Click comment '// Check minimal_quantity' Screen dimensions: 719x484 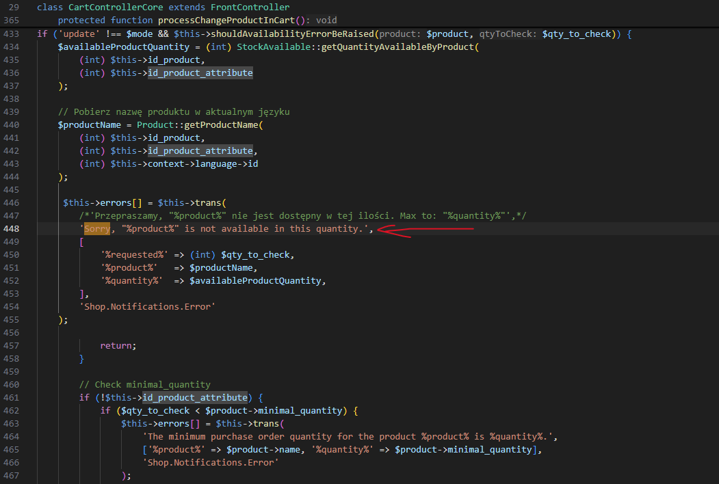(x=145, y=385)
